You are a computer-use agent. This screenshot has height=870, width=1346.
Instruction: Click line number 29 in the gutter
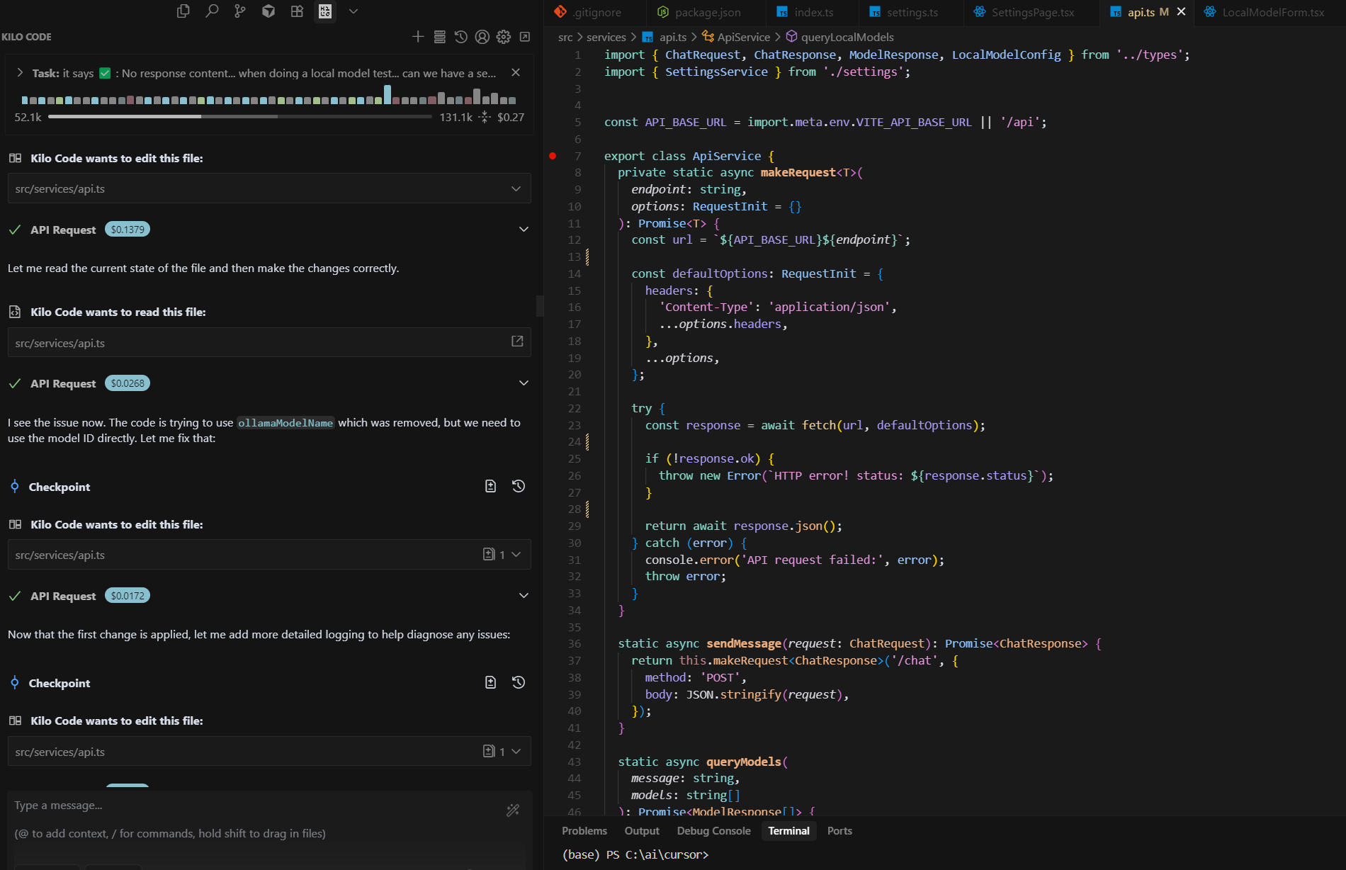click(x=575, y=526)
